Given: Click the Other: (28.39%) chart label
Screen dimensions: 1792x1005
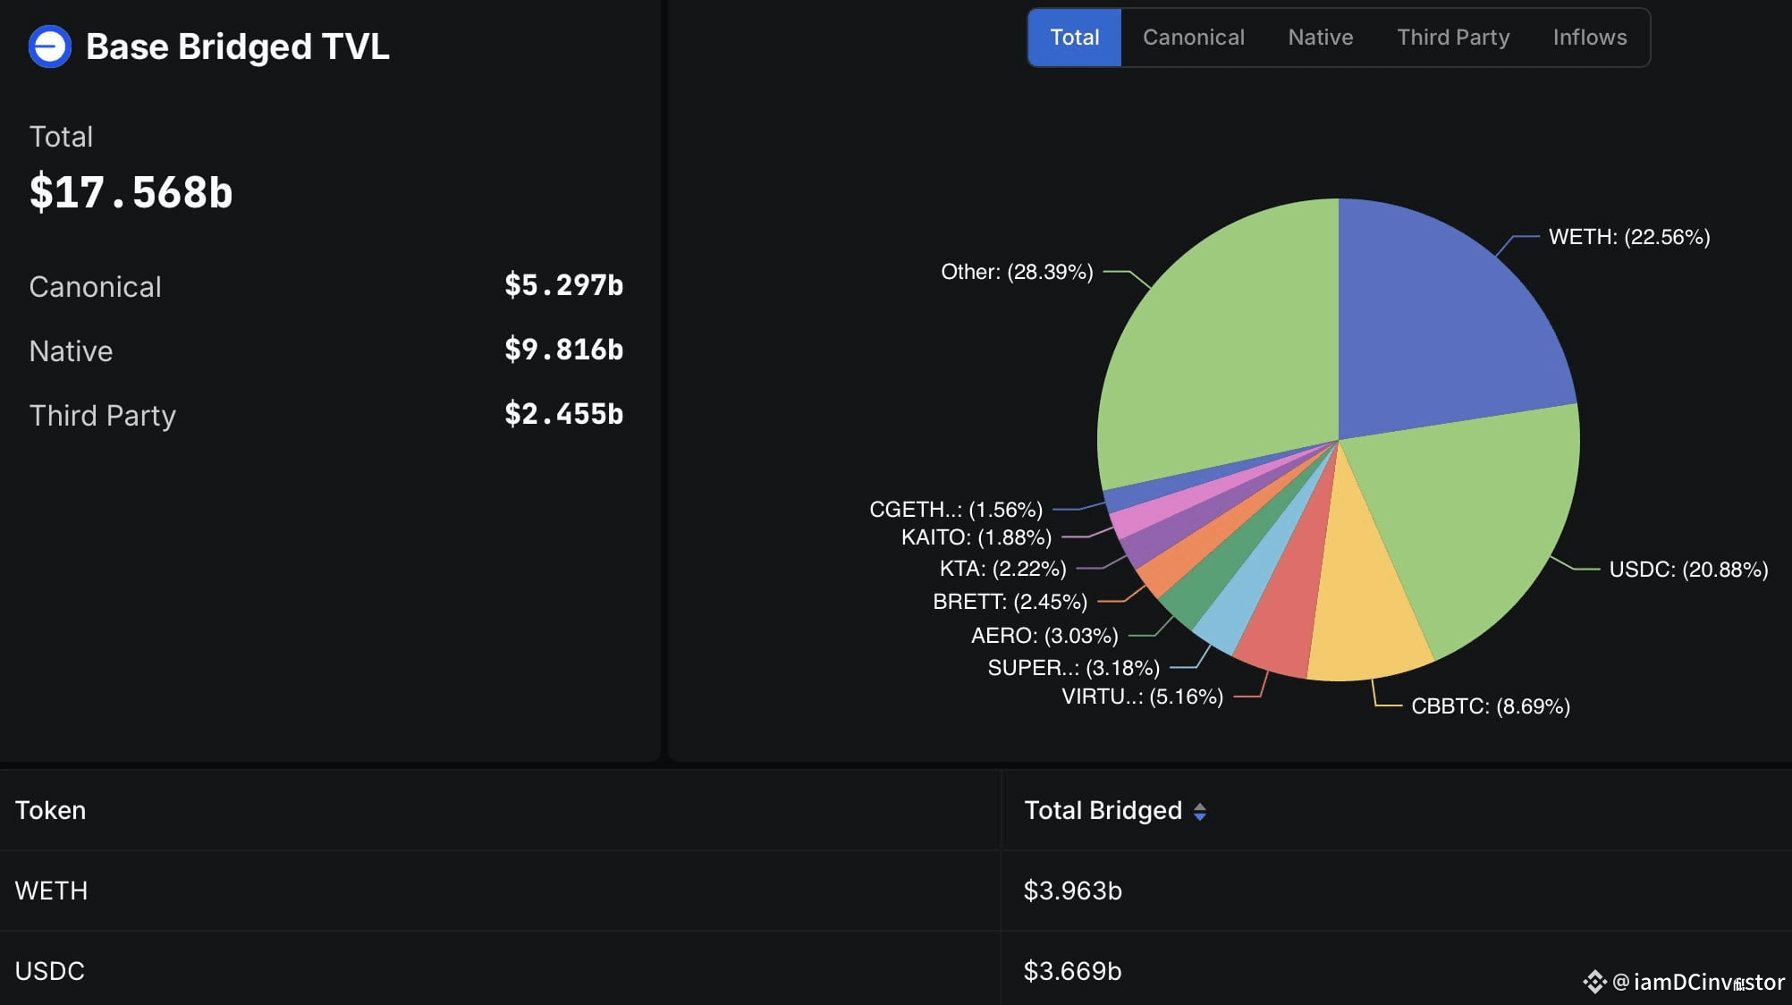Looking at the screenshot, I should point(1017,272).
